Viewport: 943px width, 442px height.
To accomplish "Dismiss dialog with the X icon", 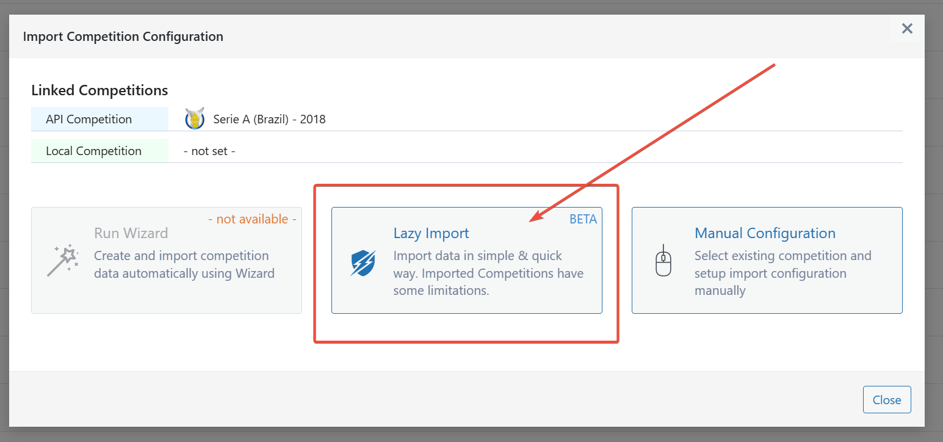I will click(x=907, y=29).
